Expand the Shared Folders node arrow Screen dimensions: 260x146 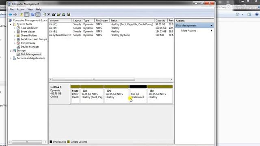[15, 36]
